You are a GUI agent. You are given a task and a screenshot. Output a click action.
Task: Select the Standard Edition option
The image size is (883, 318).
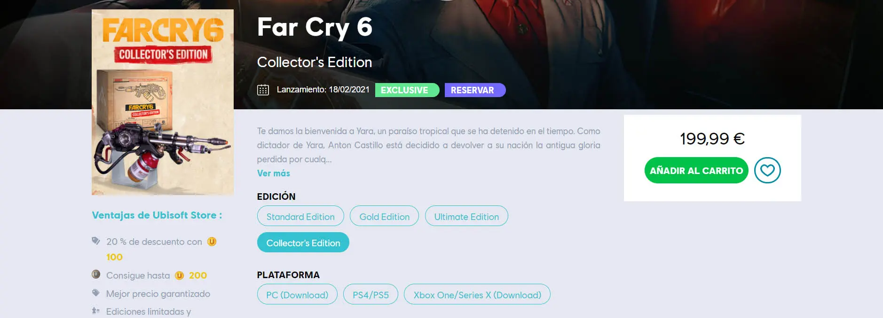click(x=300, y=216)
